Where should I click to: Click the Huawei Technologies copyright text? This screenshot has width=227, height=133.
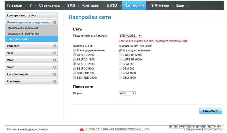pyautogui.click(x=117, y=129)
